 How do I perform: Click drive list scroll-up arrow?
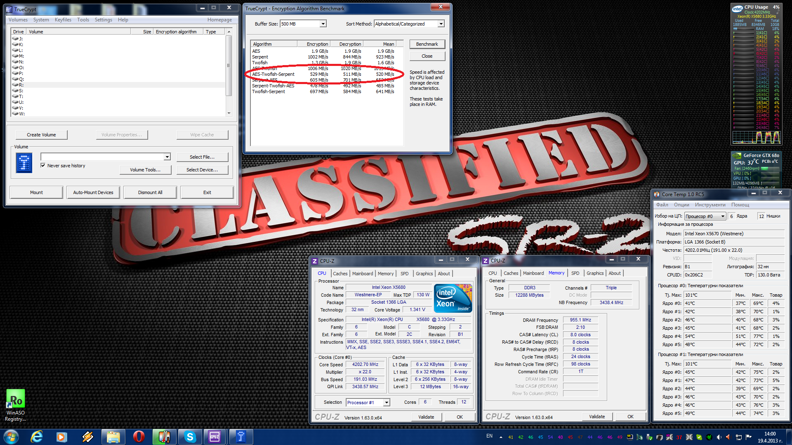[x=229, y=32]
